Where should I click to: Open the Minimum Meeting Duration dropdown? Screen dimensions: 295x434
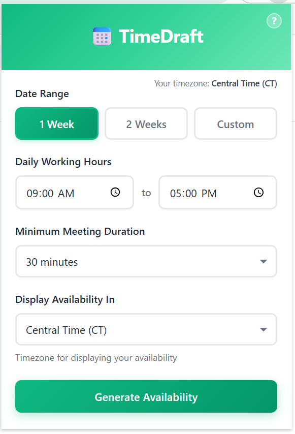pyautogui.click(x=146, y=261)
